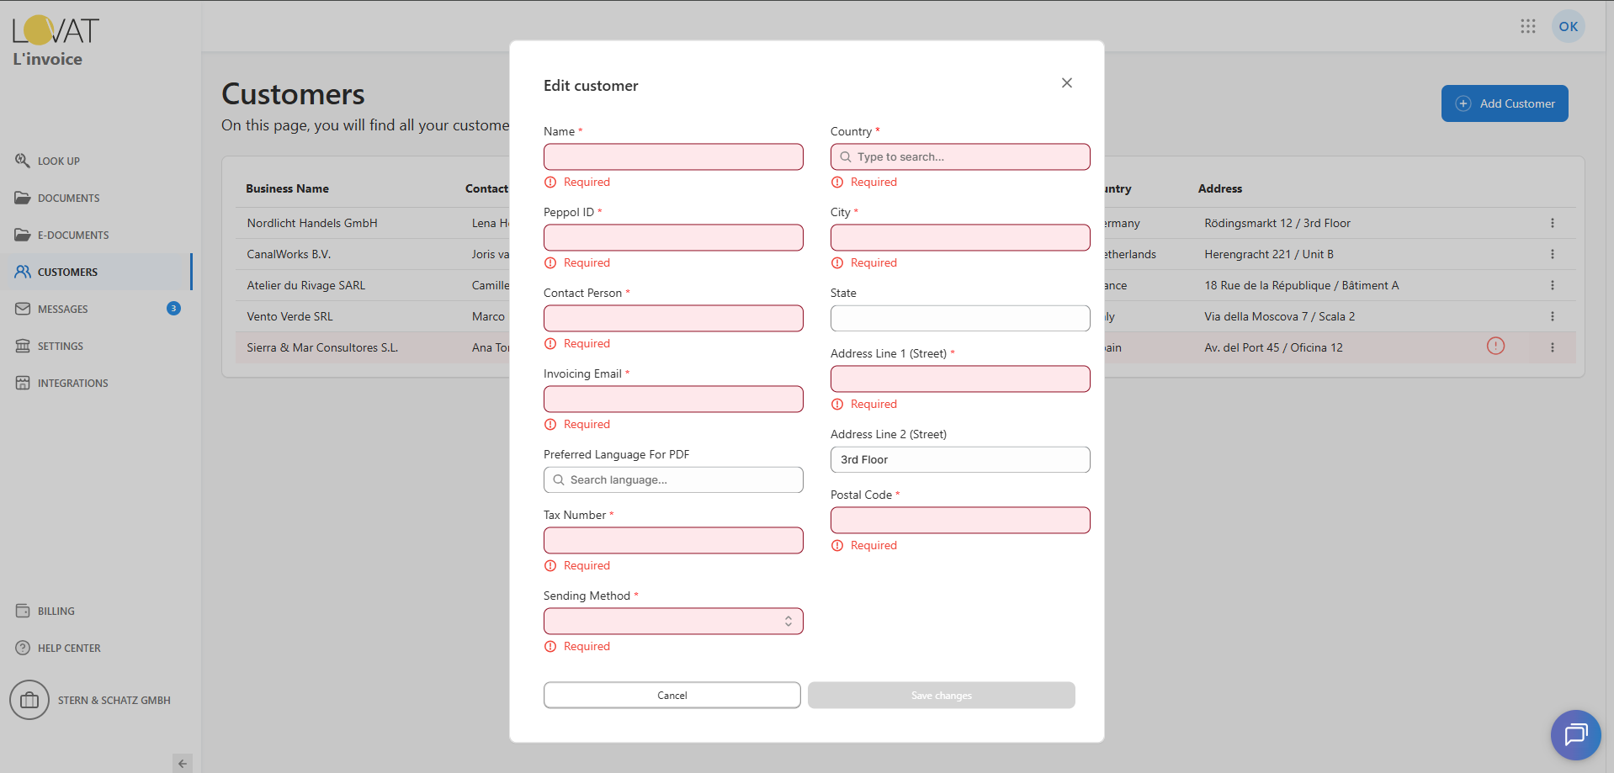Go to Messages in sidebar
The image size is (1614, 773).
[62, 309]
